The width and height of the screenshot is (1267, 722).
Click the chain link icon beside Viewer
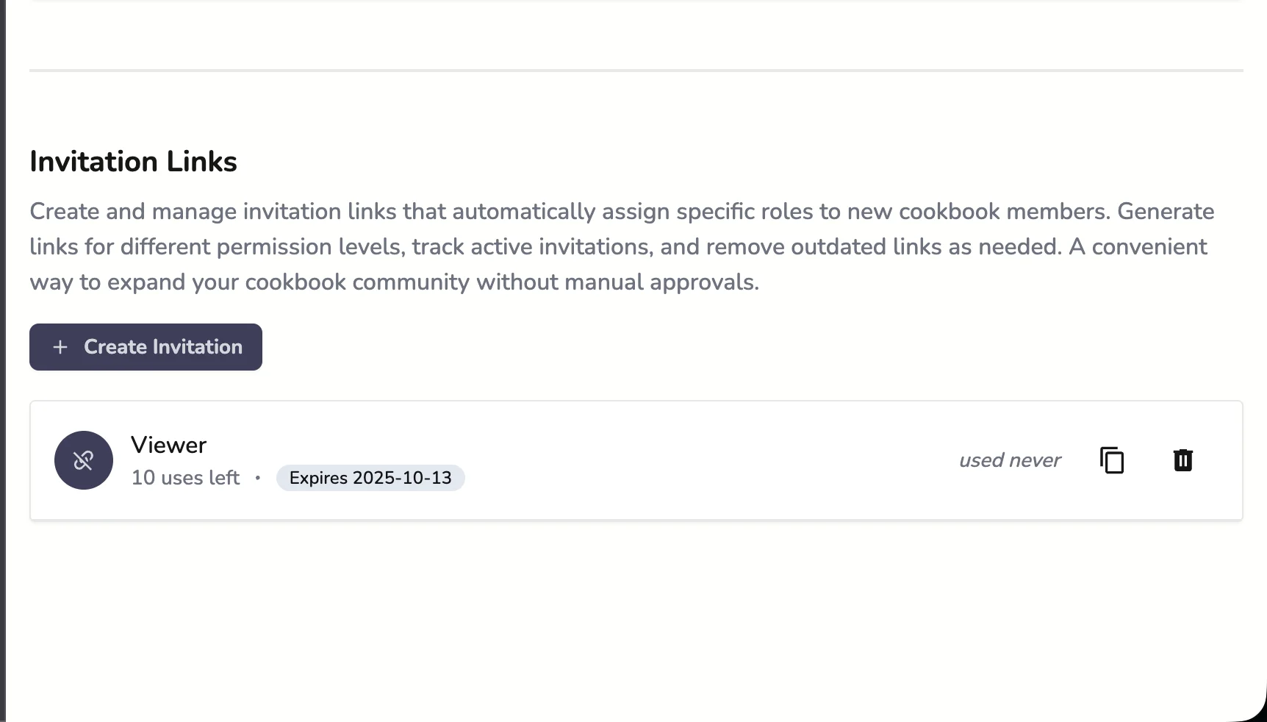[x=83, y=460]
